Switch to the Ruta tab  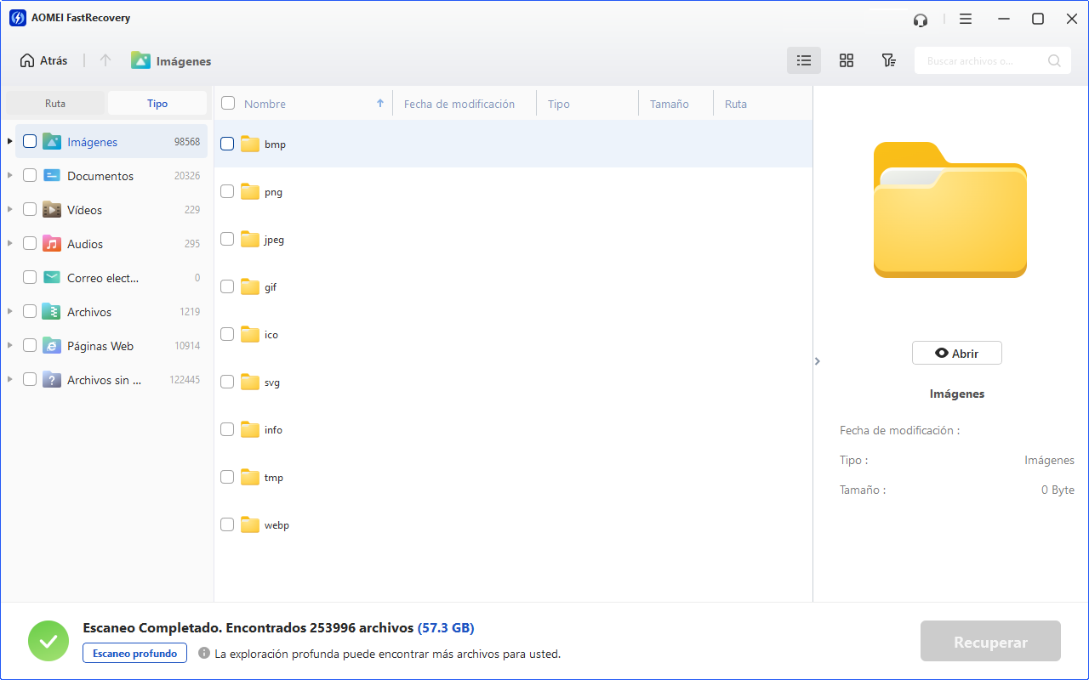pos(55,104)
